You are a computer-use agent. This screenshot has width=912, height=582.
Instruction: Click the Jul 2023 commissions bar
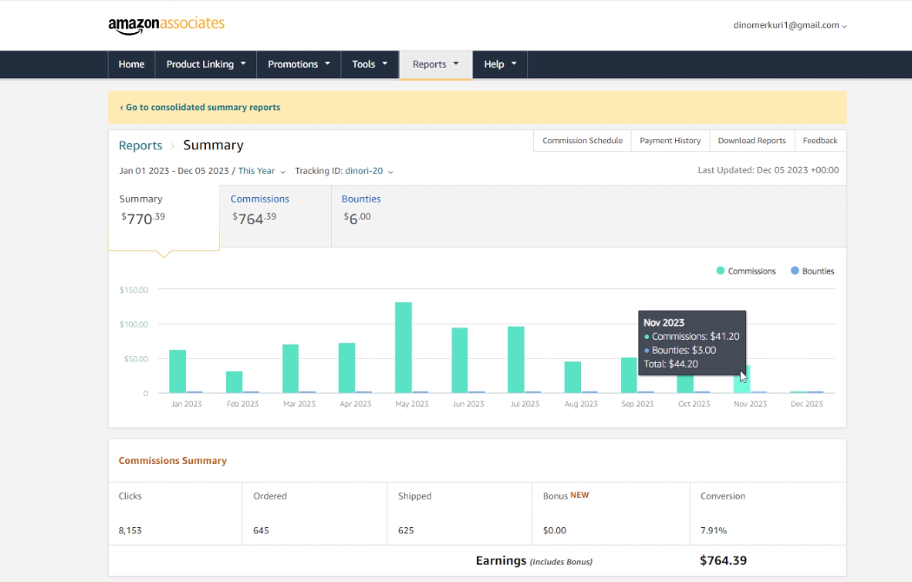[516, 360]
